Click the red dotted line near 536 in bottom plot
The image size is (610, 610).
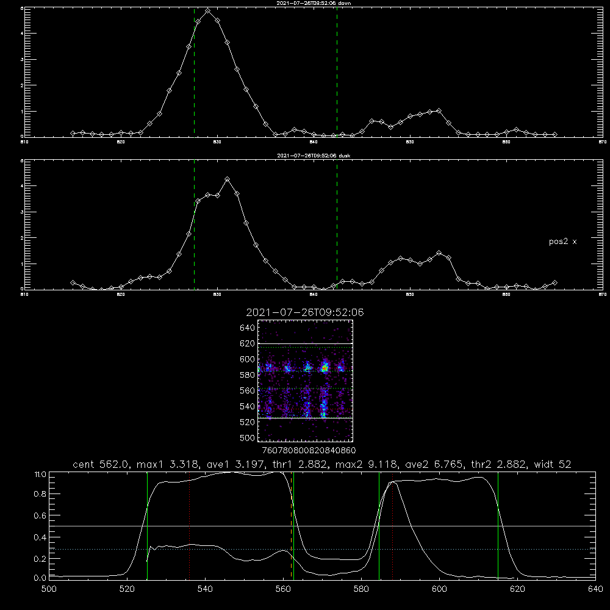point(190,526)
